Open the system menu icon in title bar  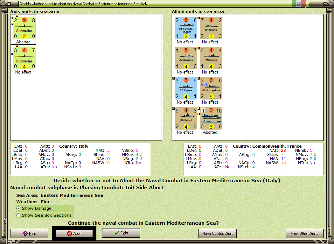tap(9, 3)
